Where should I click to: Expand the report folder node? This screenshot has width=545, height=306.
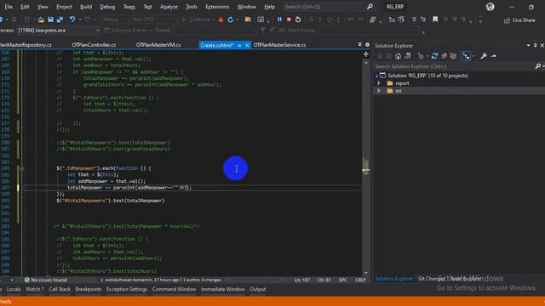click(x=379, y=83)
